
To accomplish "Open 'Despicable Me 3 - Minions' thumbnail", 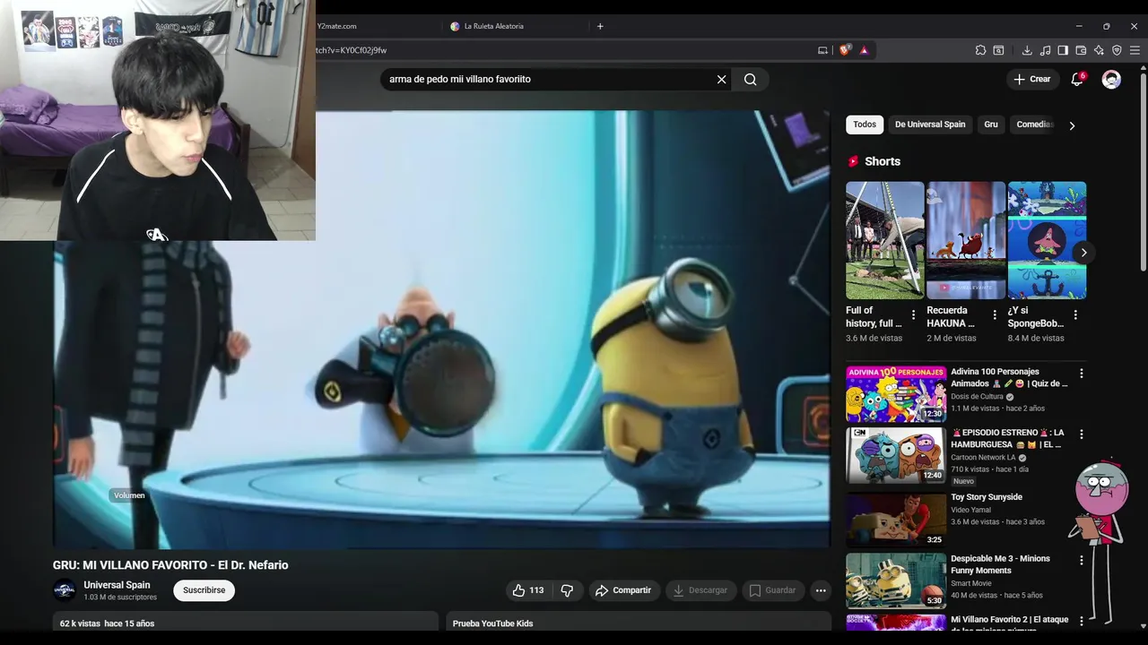I will click(896, 580).
